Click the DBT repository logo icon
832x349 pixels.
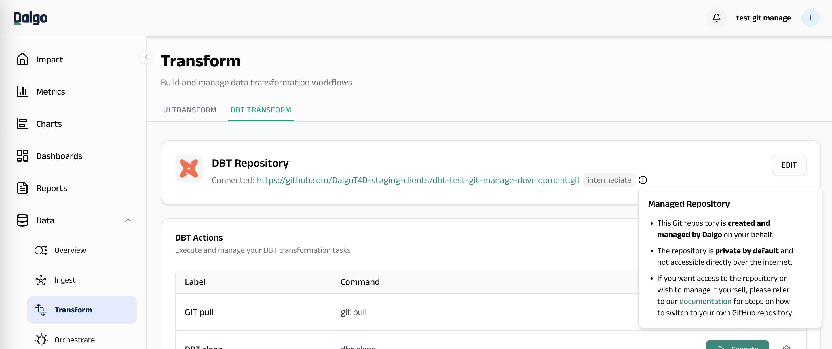pos(189,168)
